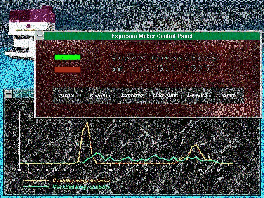Click the orange evening peak near 19h
The width and height of the screenshot is (264, 198).
[x=196, y=145]
